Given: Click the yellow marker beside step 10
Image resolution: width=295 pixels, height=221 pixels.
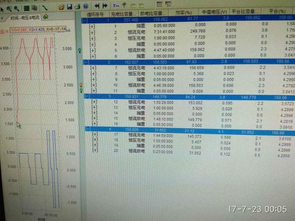Looking at the screenshot, I should click(81, 85).
